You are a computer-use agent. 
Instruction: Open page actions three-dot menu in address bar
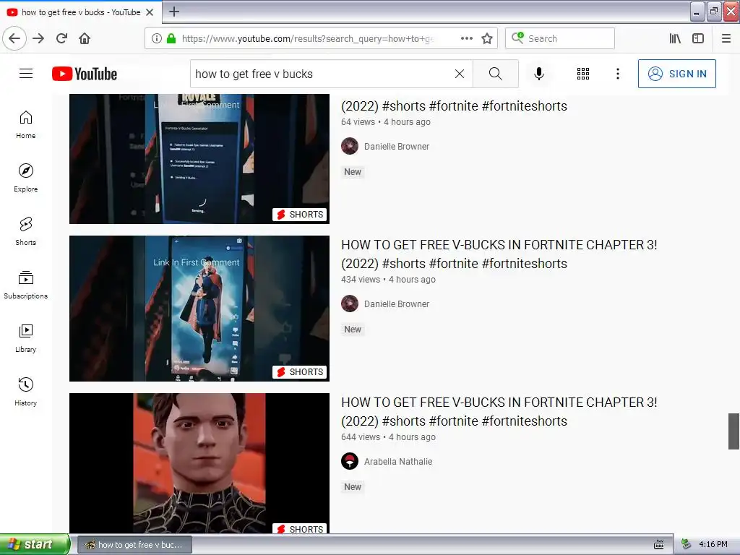coord(467,38)
